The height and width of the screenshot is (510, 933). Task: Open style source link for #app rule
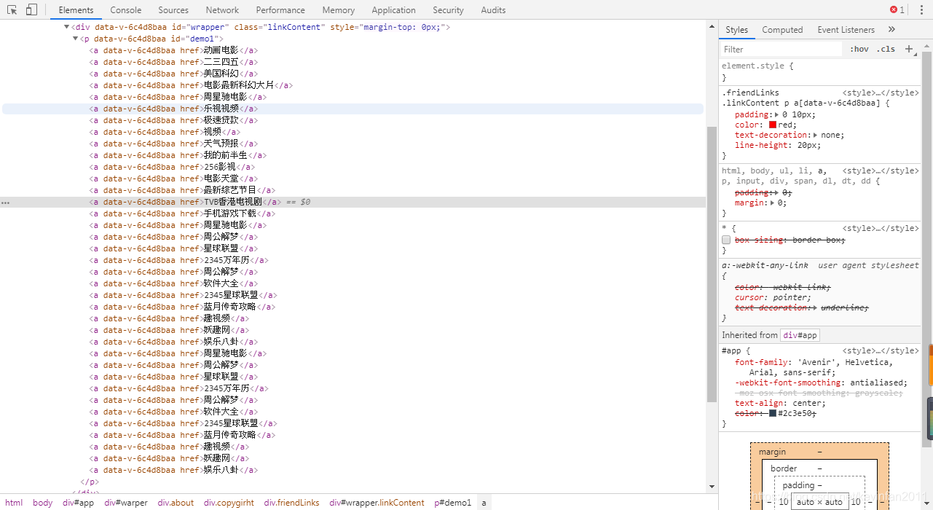click(881, 351)
